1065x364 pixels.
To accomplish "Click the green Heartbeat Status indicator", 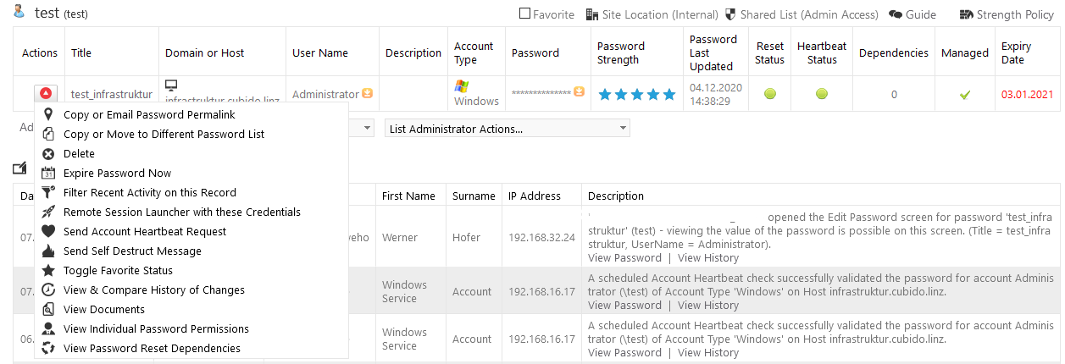I will 822,94.
